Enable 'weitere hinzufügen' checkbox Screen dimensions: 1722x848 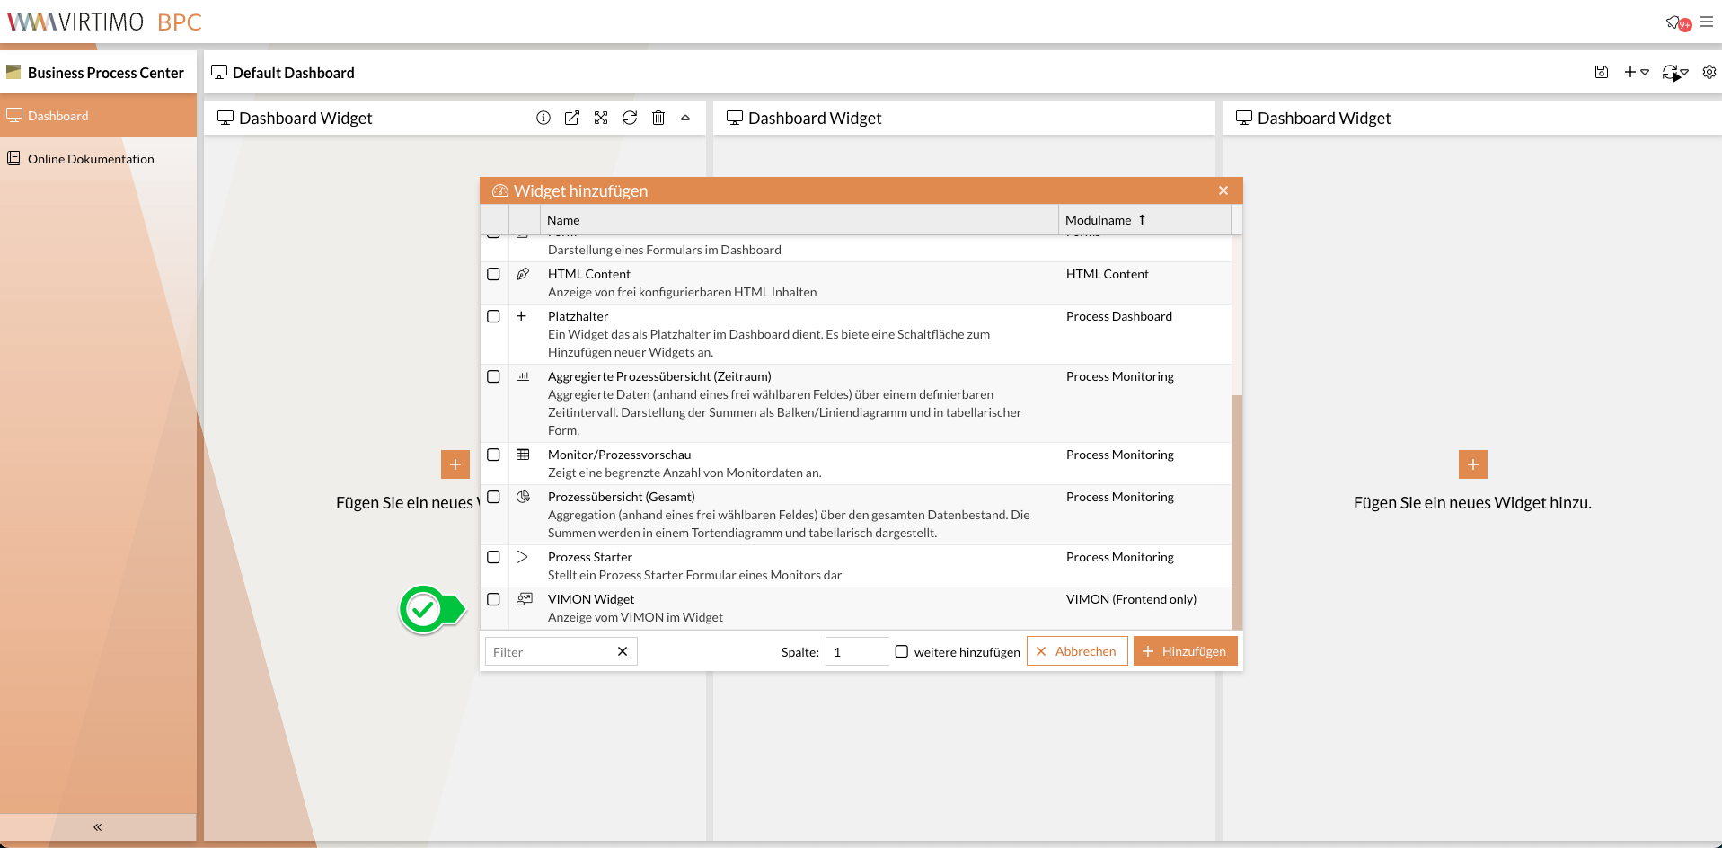click(902, 651)
